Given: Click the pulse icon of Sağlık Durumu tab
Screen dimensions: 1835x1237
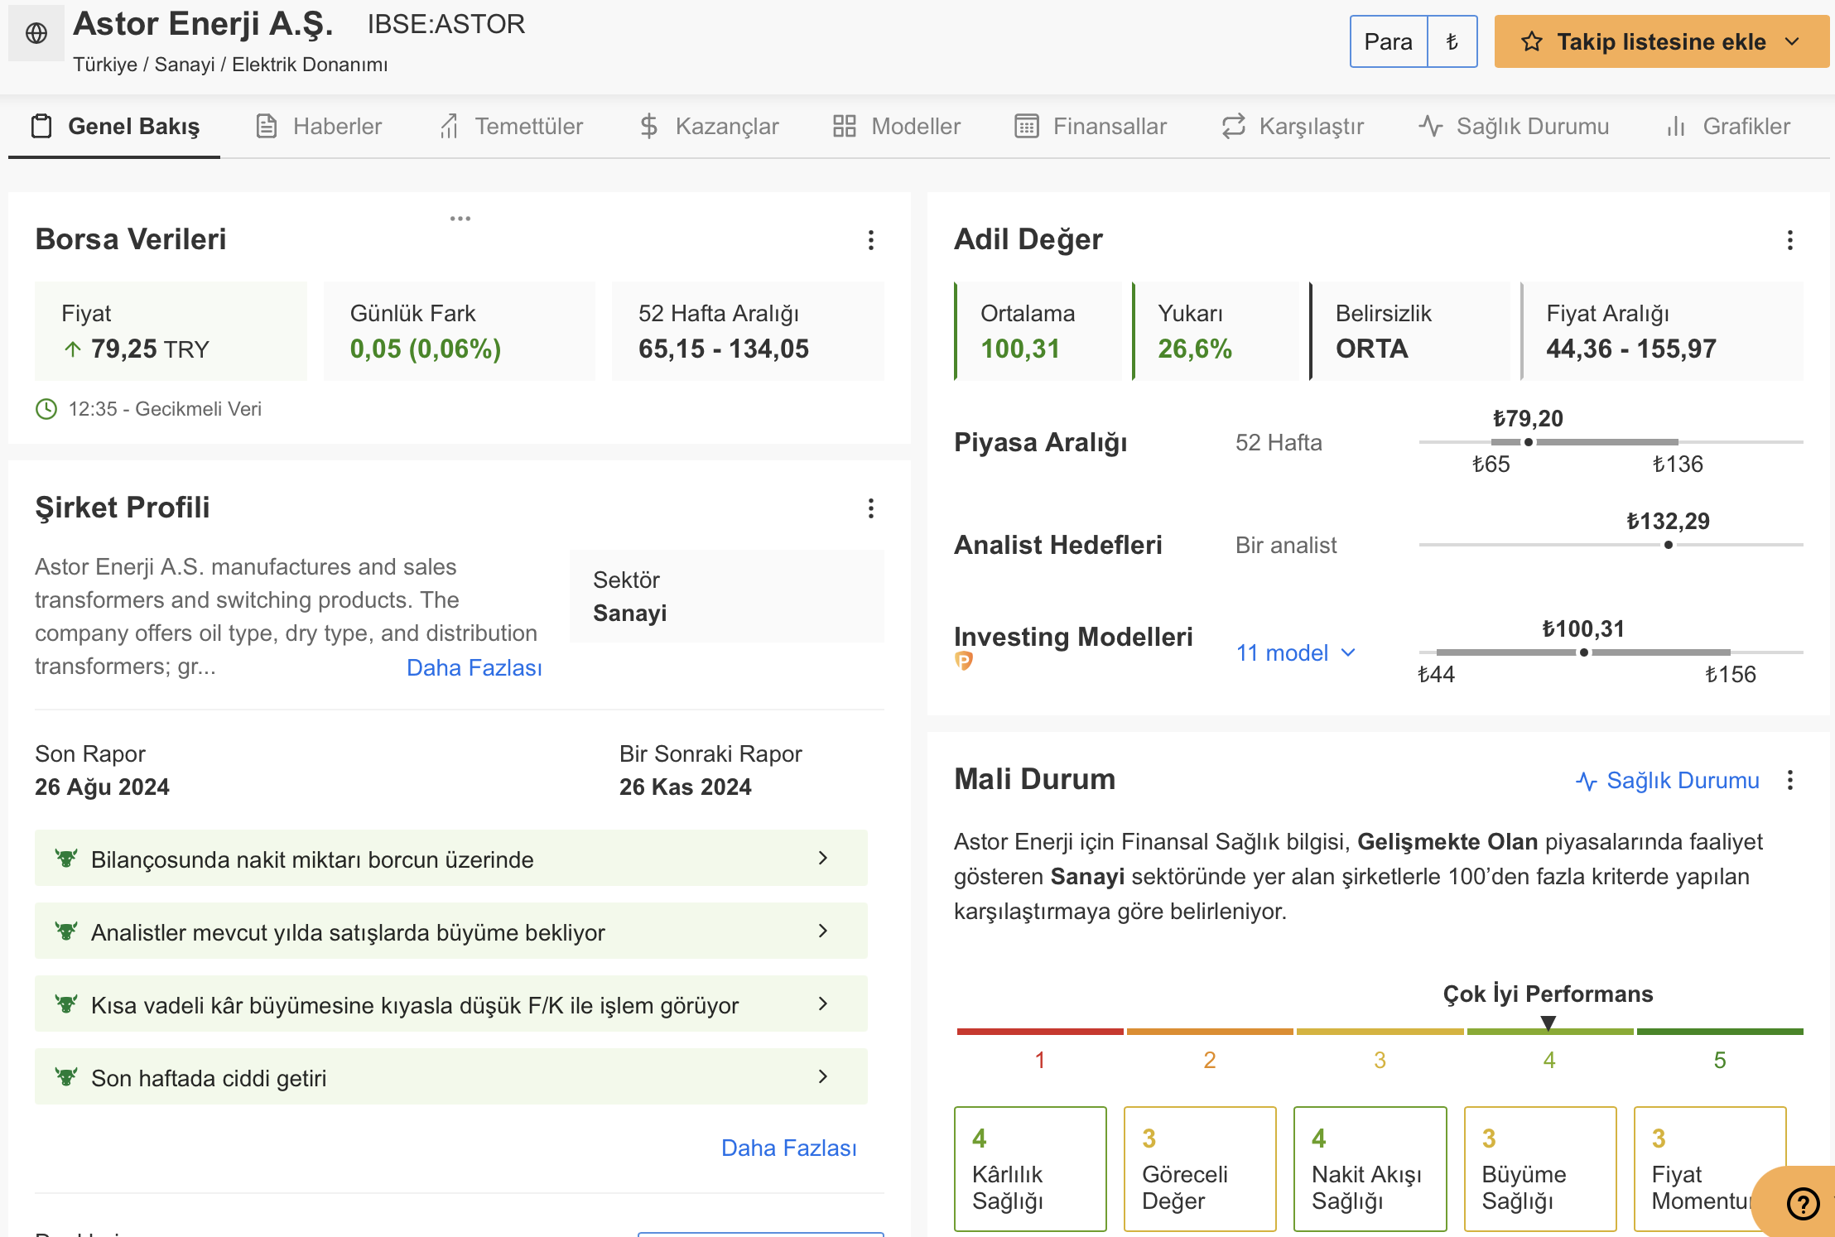Looking at the screenshot, I should [1431, 126].
